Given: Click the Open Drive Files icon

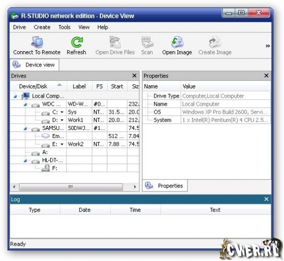Looking at the screenshot, I should 115,42.
